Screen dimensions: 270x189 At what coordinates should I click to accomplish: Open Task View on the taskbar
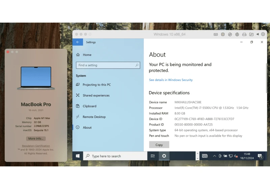(153, 156)
